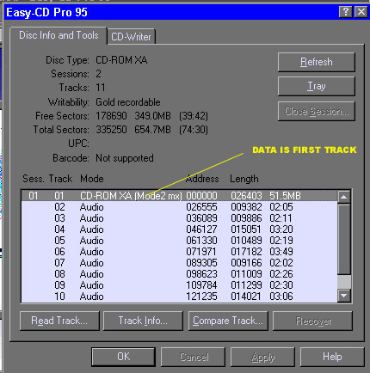Screen dimensions: 370x373
Task: Open the CD tray with Tray button
Action: tap(317, 86)
